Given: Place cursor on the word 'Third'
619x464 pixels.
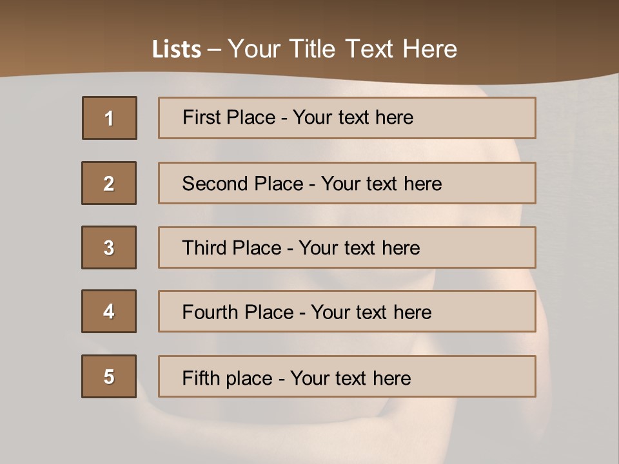Looking at the screenshot, I should pyautogui.click(x=205, y=248).
